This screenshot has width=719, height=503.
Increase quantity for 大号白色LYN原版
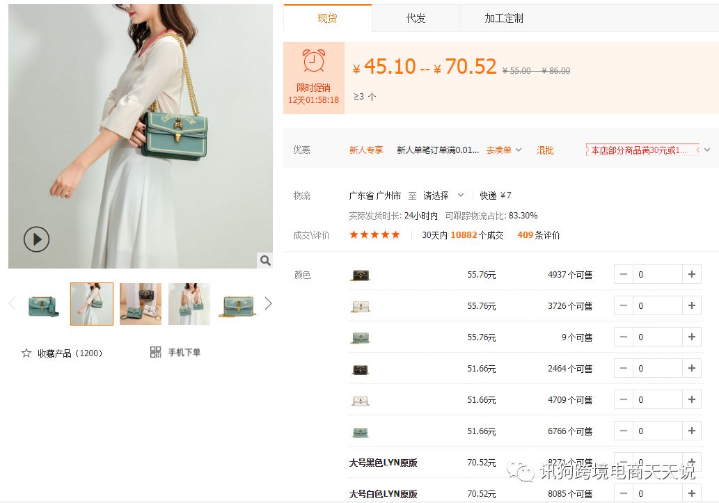pyautogui.click(x=691, y=493)
